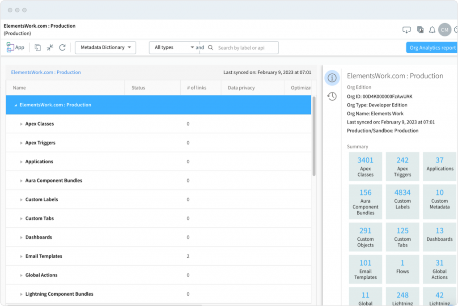The height and width of the screenshot is (306, 458).
Task: Open the ElementsWork.com : Production breadcrumb link
Action: click(x=46, y=72)
